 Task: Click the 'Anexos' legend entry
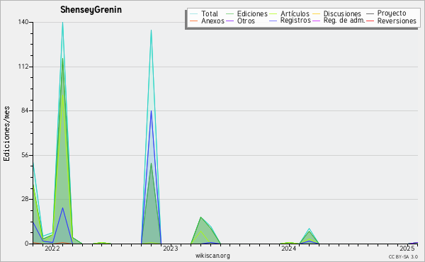(x=212, y=21)
